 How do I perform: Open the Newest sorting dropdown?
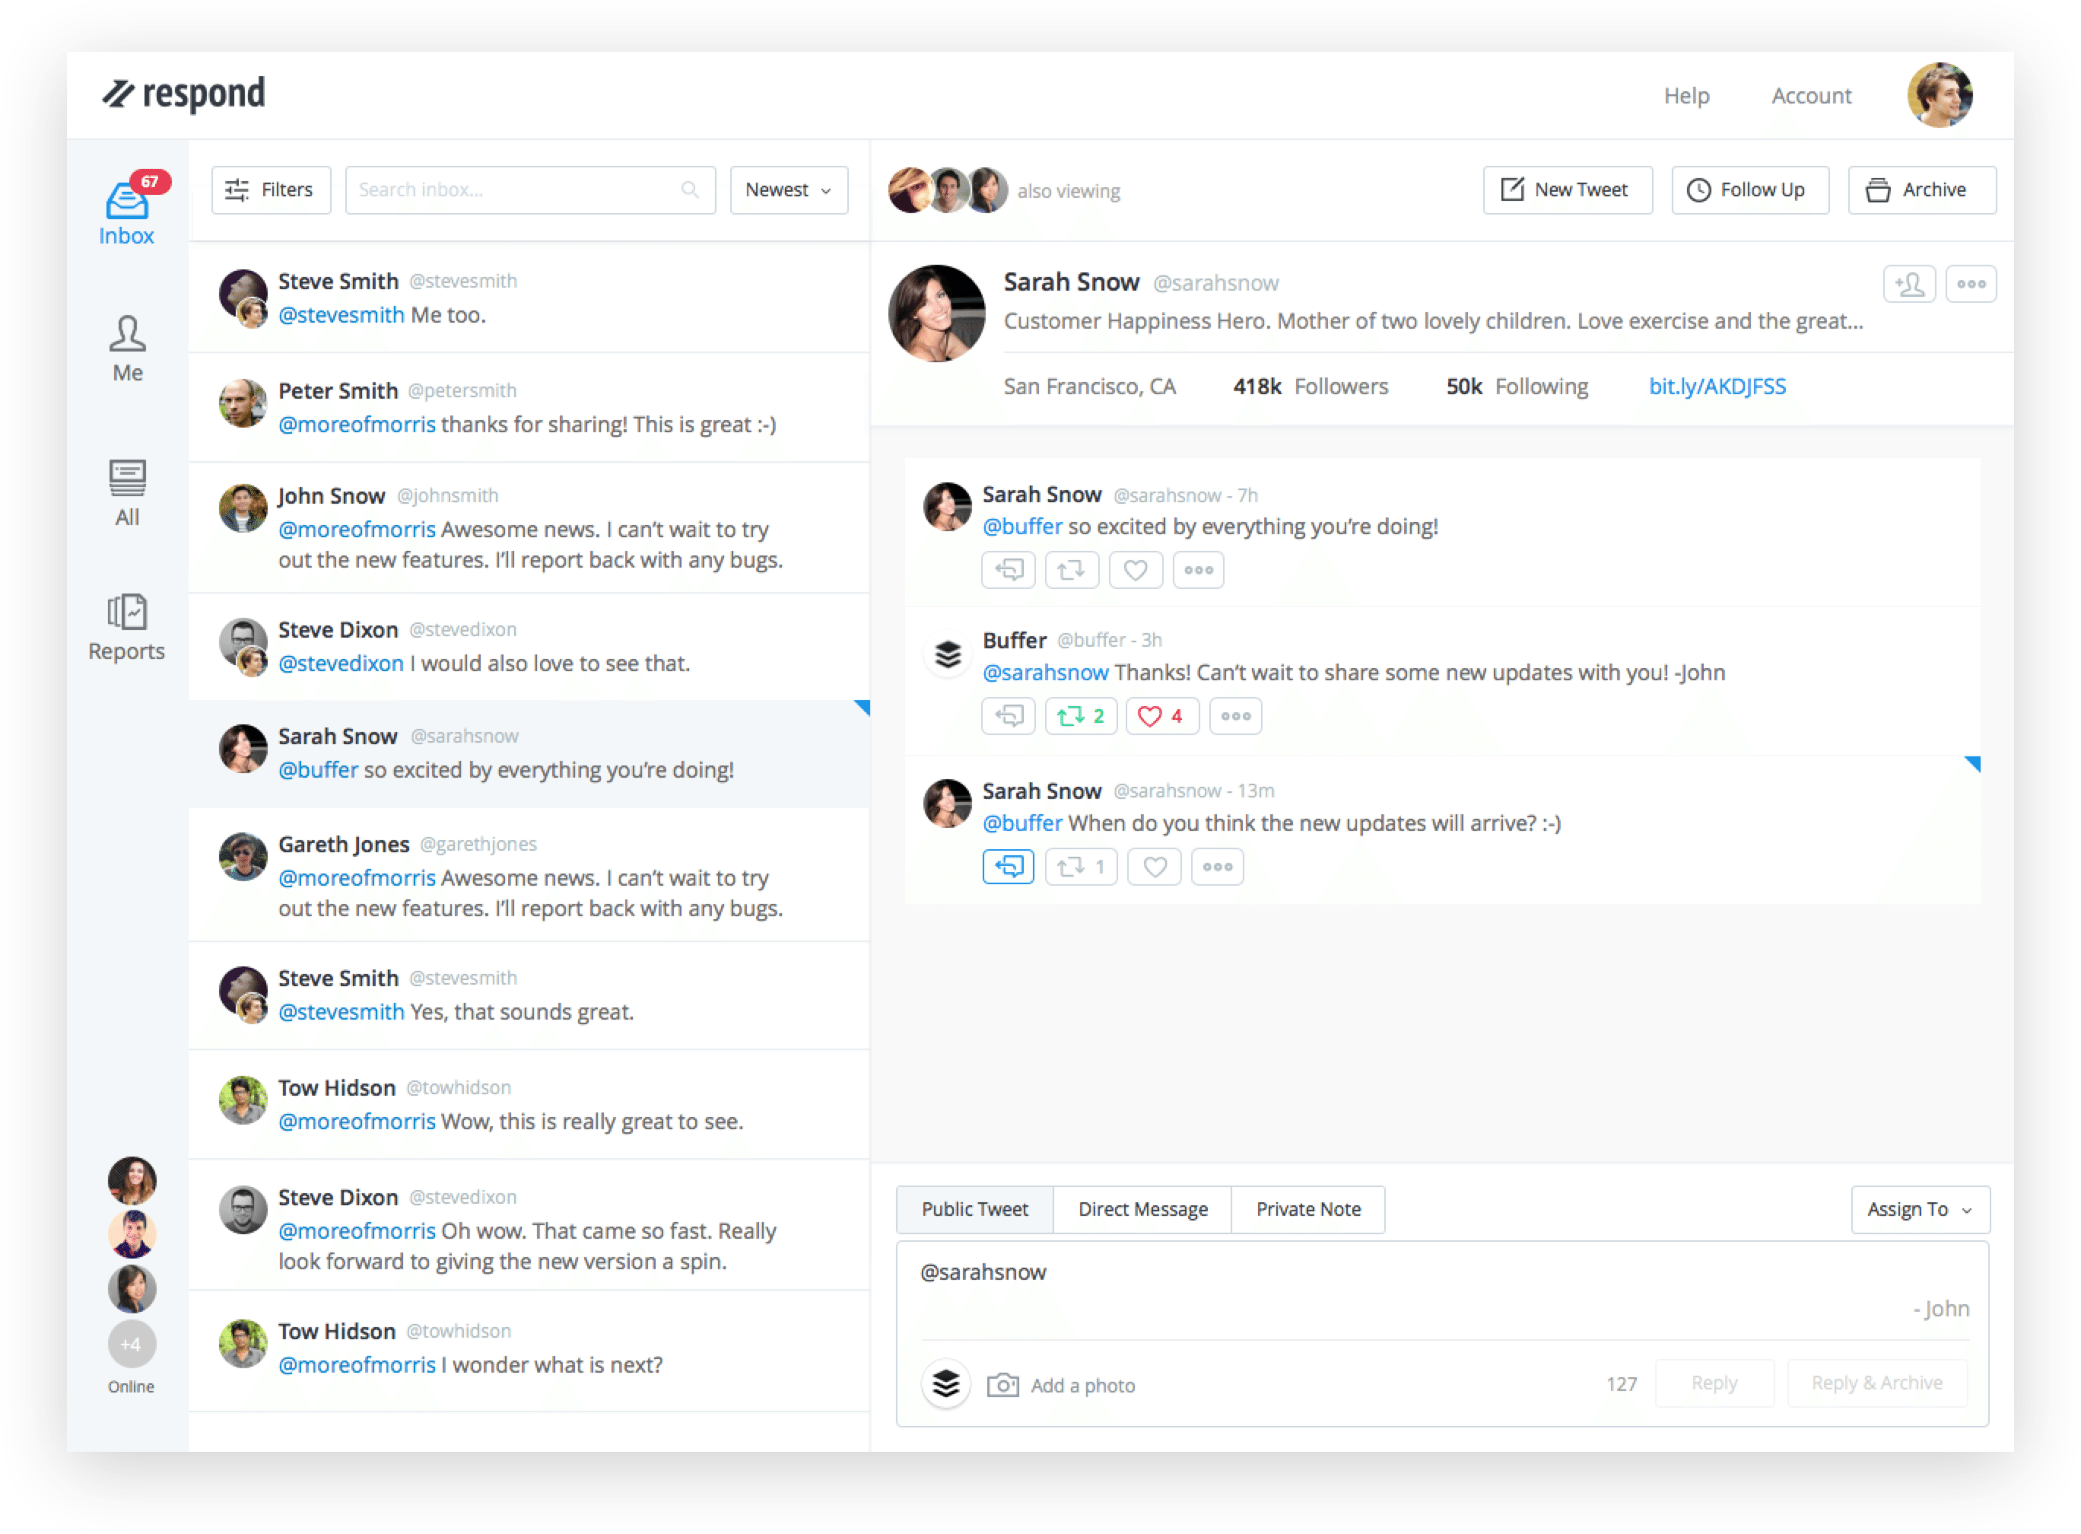point(788,189)
